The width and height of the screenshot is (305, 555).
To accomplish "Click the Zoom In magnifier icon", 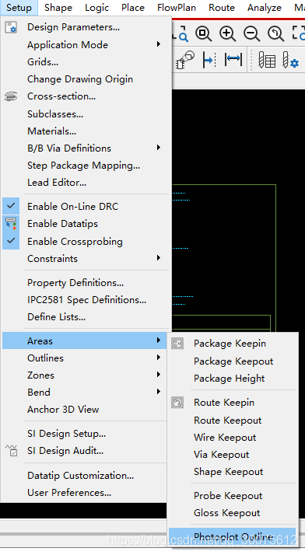I will [227, 33].
